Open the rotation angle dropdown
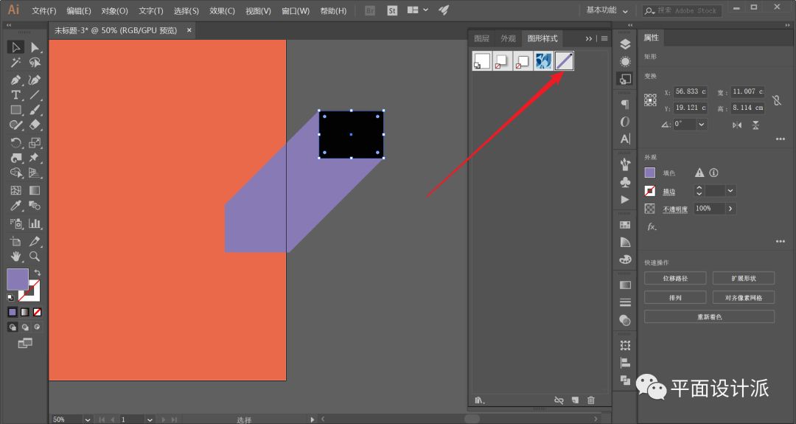This screenshot has height=424, width=796. [x=701, y=125]
